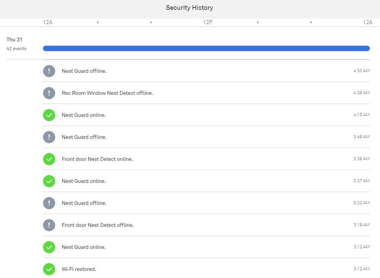Click the blue Thu 31 activity timeline bar
Screen dimensions: 380x278
click(x=206, y=48)
